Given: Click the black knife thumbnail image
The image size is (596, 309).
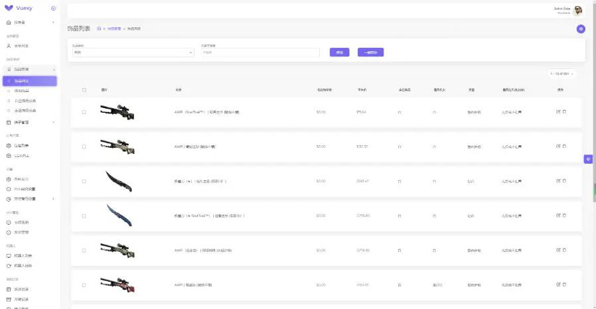Looking at the screenshot, I should click(119, 181).
